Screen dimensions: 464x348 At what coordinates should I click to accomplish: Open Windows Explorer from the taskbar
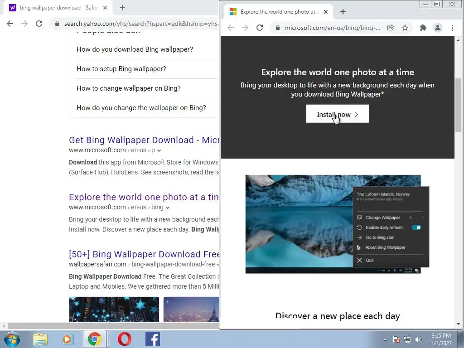(40, 339)
